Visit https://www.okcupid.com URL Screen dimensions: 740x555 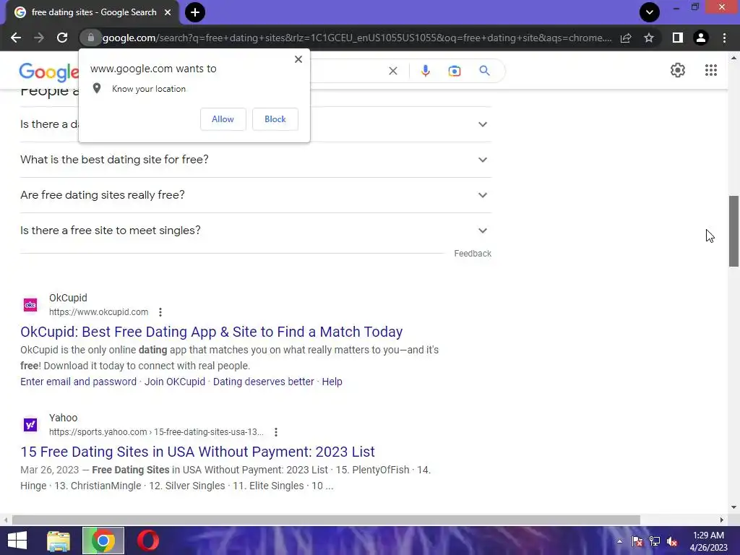pos(98,312)
